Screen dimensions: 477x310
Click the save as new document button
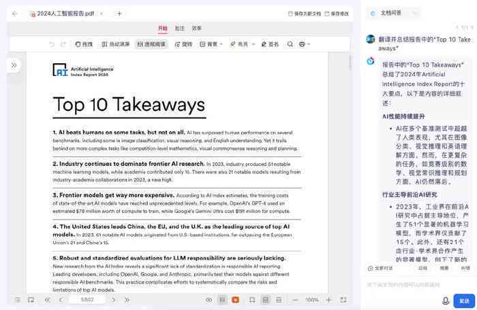305,14
